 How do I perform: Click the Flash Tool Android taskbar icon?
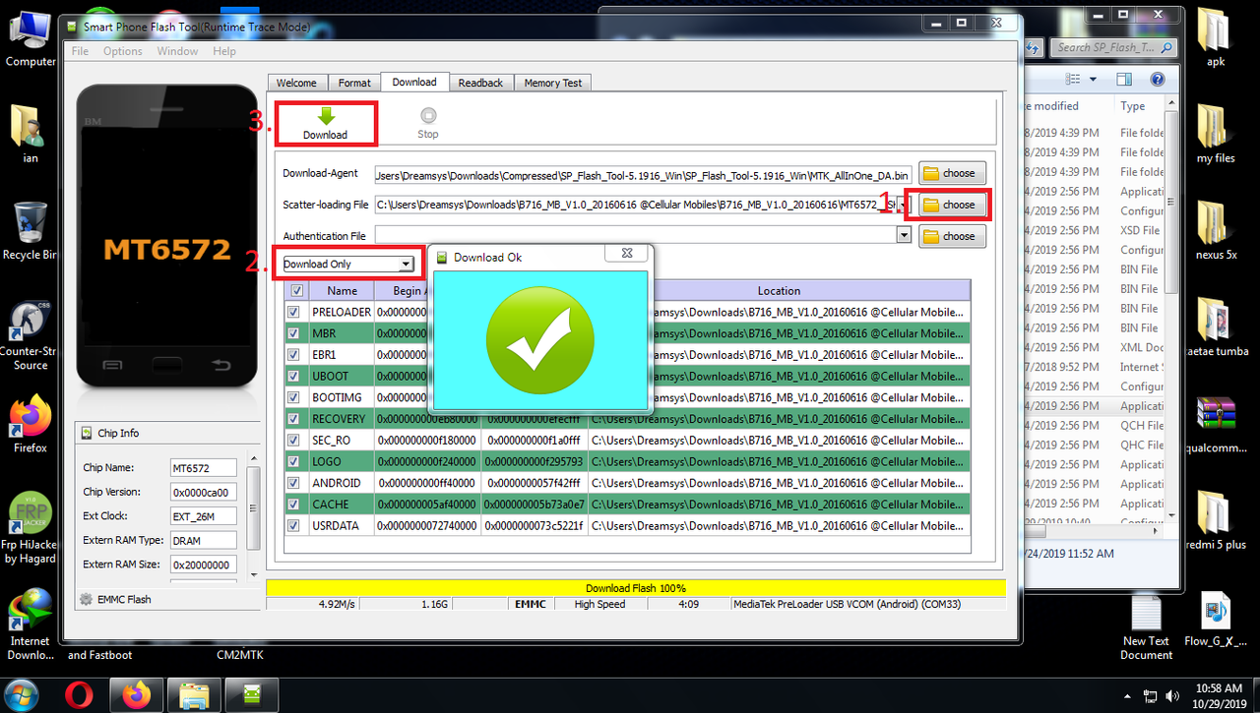coord(250,695)
